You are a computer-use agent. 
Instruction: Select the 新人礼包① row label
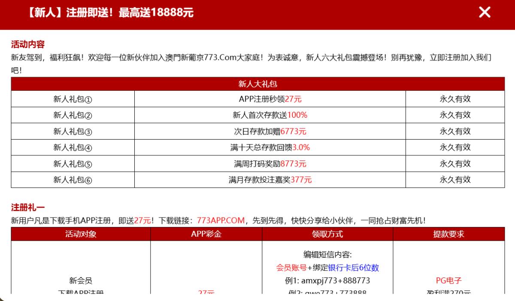(73, 99)
